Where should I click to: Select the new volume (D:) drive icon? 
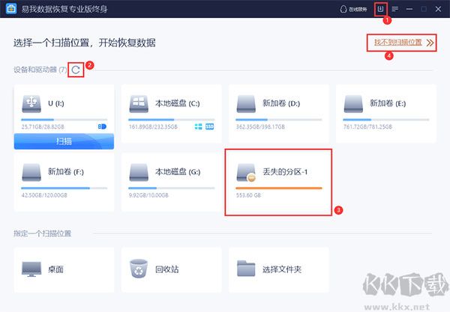(246, 104)
